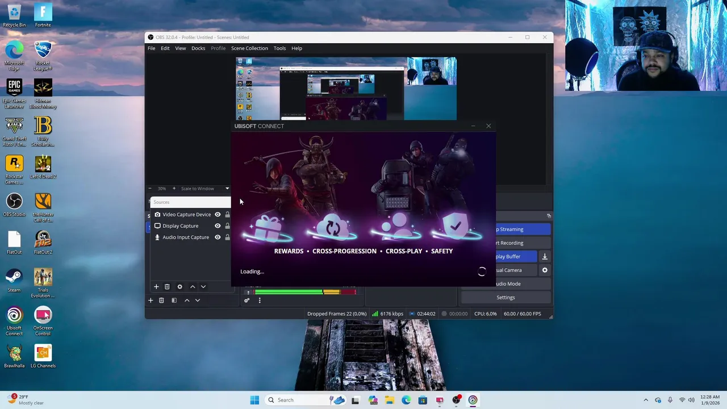Select Video Capture Device source row
Screen dimensions: 727x409
coord(191,215)
